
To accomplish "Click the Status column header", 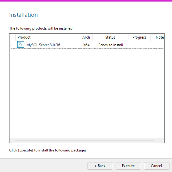I will tap(110, 37).
